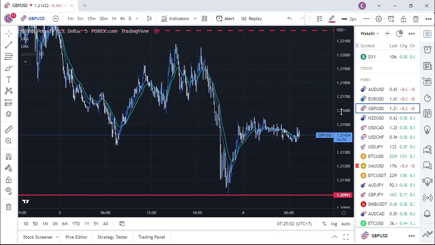The image size is (435, 245).
Task: Open the Ideas lightbulb panel
Action: click(428, 130)
